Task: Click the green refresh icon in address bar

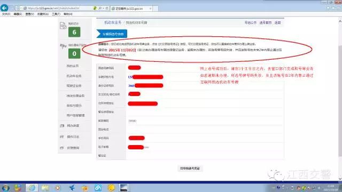Action: coord(95,9)
